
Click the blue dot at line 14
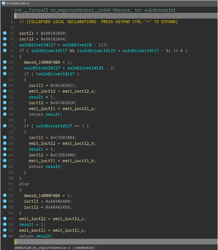coord(5,85)
